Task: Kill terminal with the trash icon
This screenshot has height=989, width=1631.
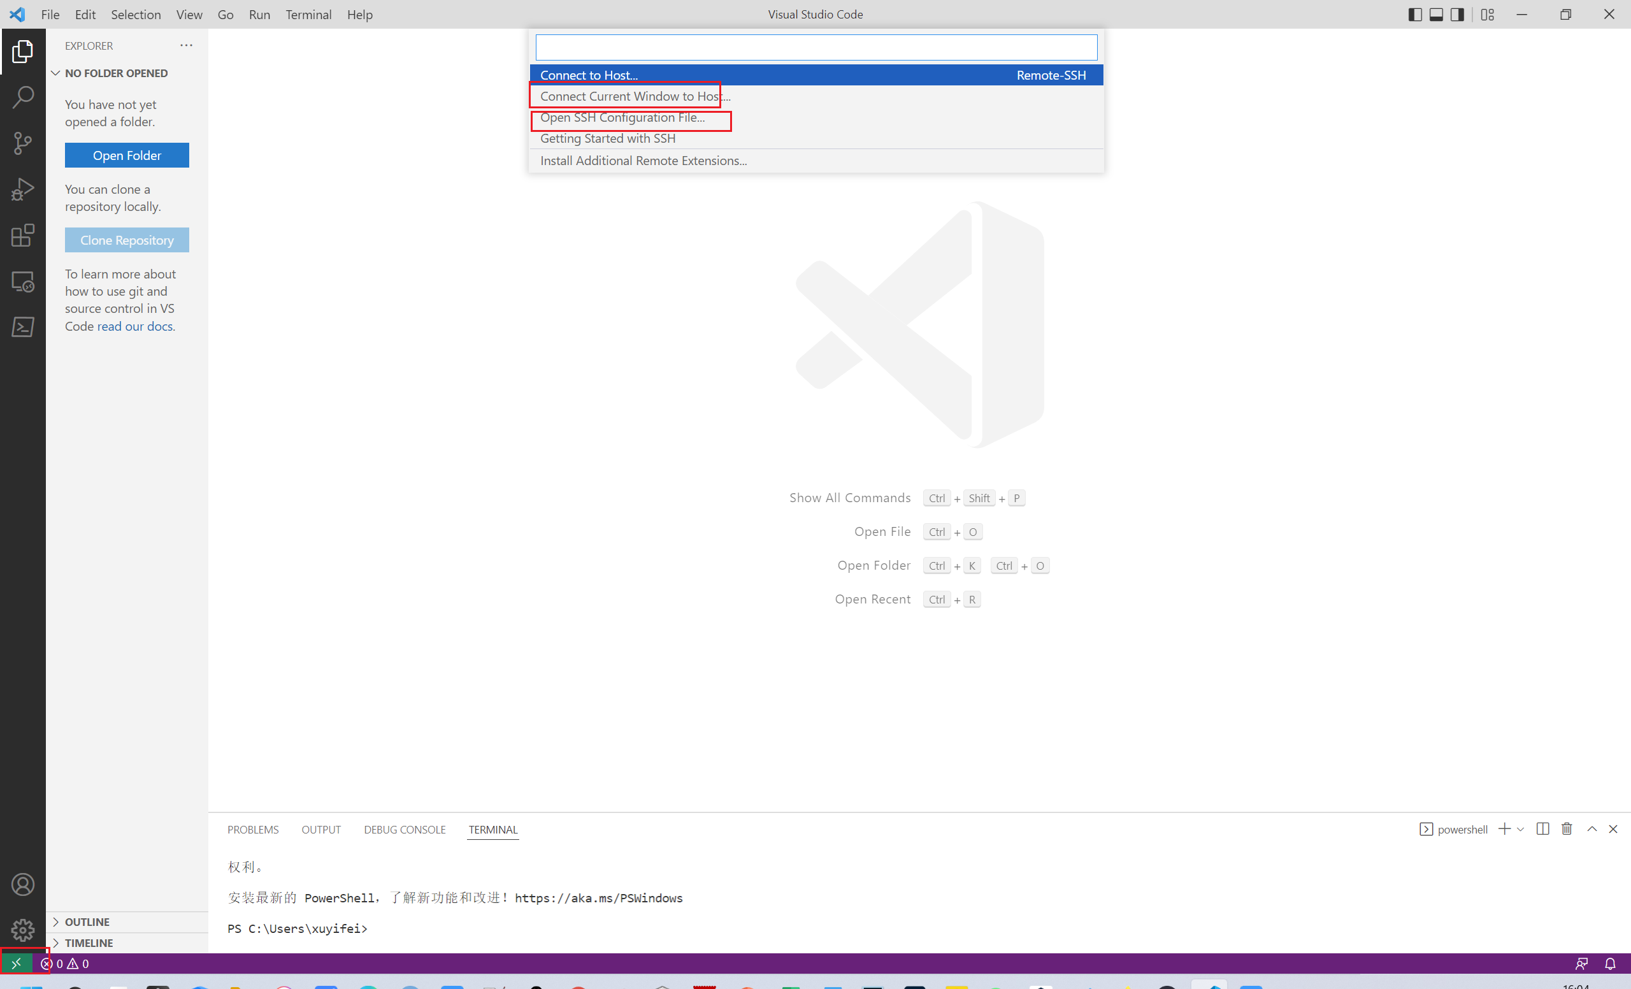Action: coord(1567,829)
